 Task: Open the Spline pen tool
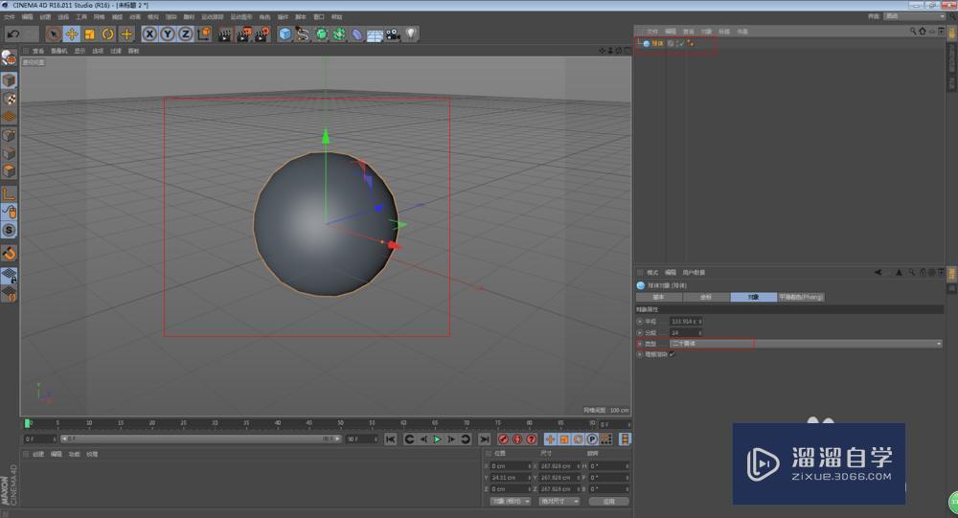click(x=303, y=34)
